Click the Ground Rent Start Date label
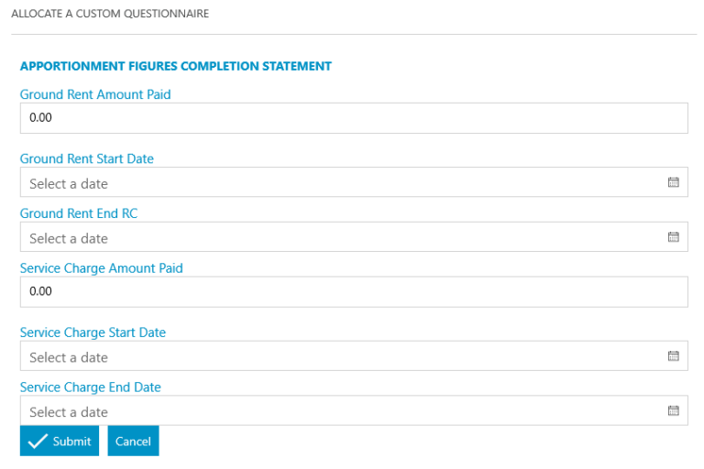 click(x=87, y=158)
